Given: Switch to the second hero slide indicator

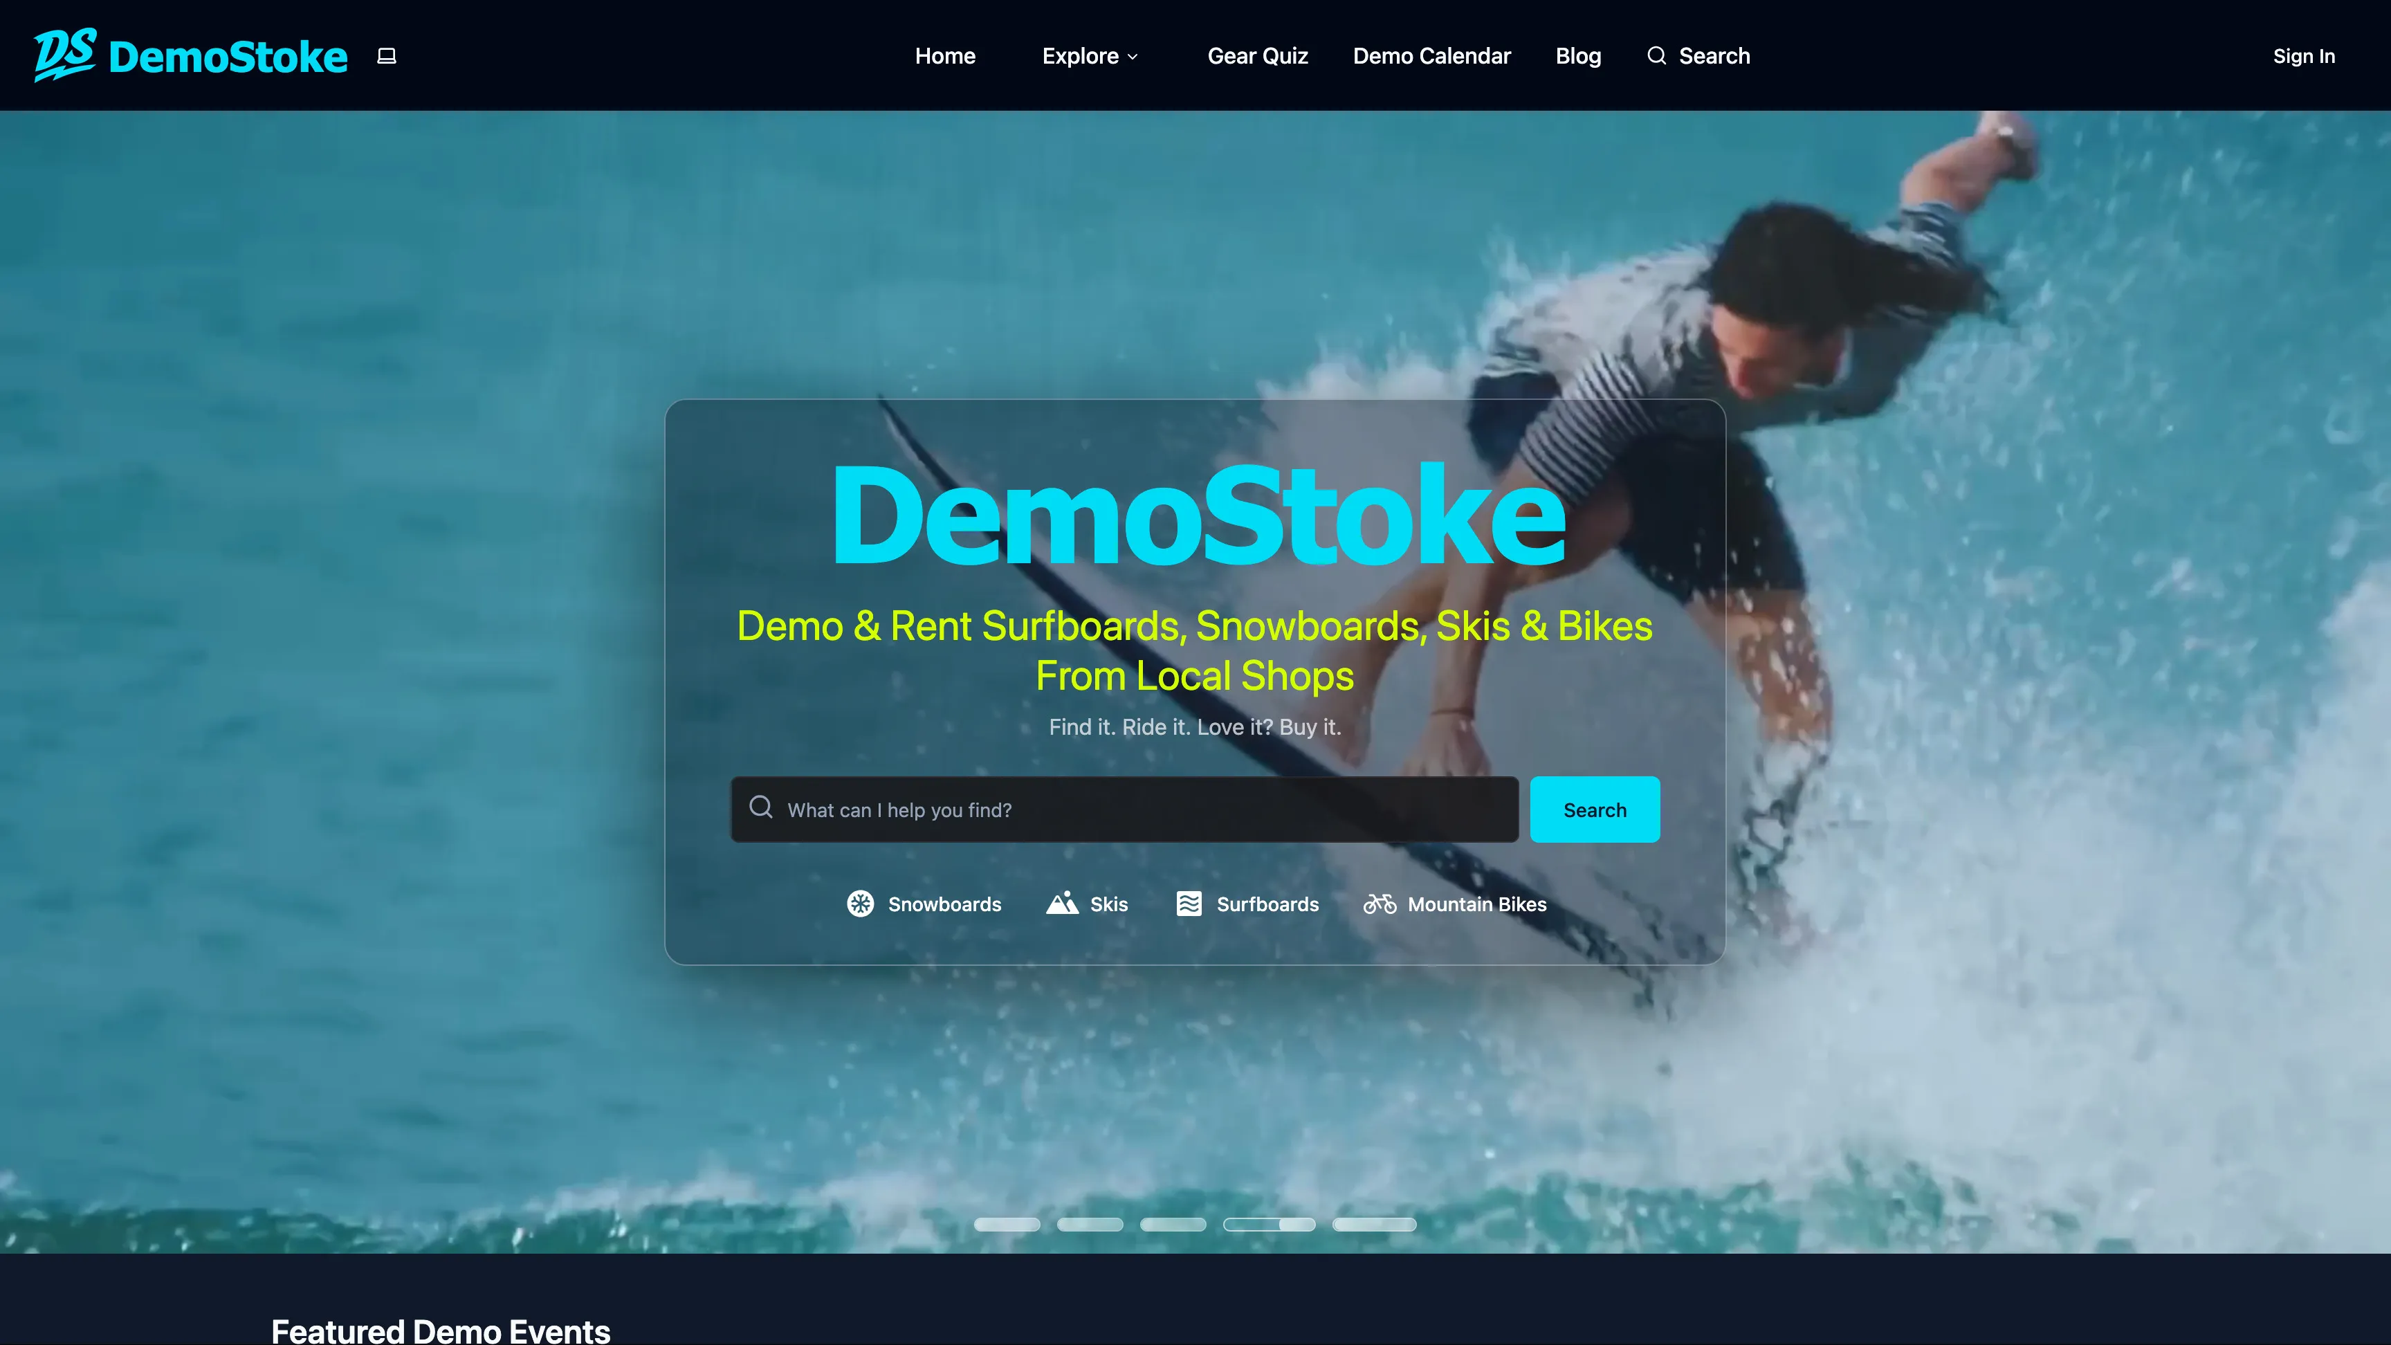Looking at the screenshot, I should point(1090,1225).
